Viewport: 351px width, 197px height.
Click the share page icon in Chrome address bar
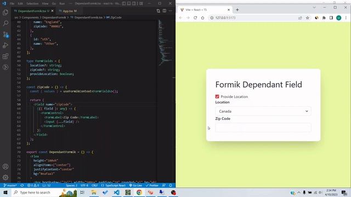click(300, 18)
